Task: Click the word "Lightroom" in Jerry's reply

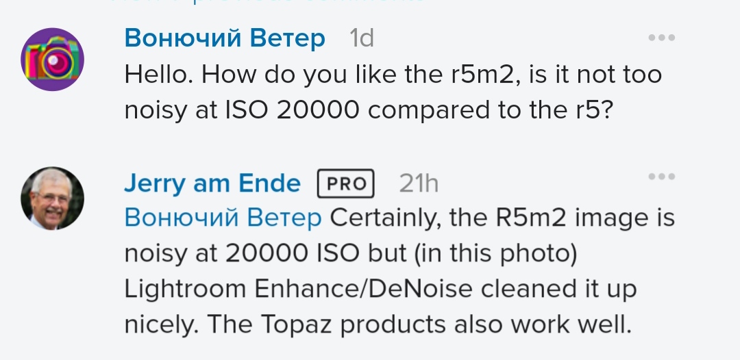Action: coord(185,290)
